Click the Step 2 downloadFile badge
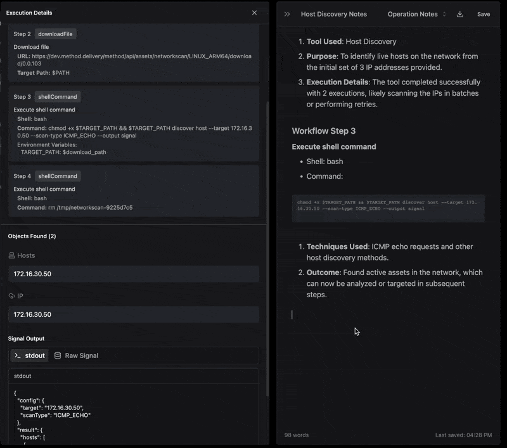Viewport: 507px width, 448px height. coord(56,34)
